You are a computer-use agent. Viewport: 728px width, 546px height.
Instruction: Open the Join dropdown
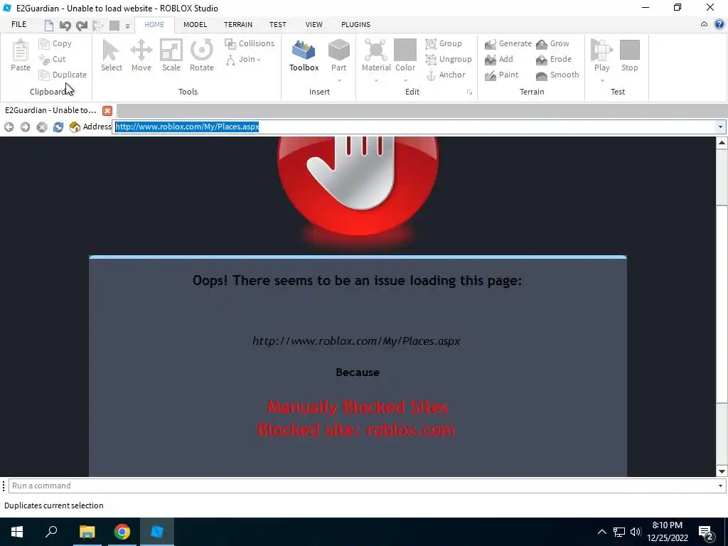243,59
